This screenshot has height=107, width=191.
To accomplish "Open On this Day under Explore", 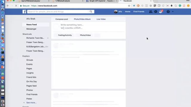I will 32,81.
